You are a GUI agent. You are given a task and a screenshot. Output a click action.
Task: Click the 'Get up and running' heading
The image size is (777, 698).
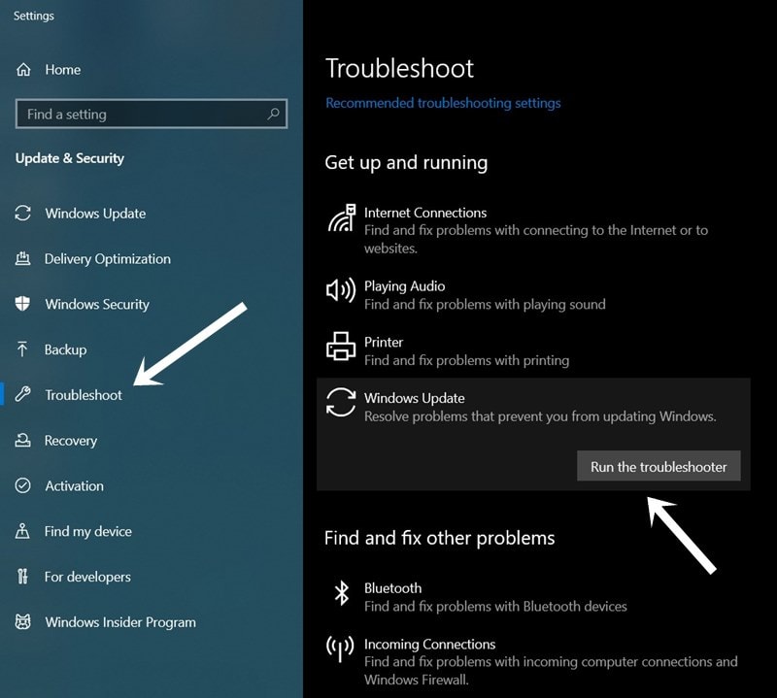406,162
